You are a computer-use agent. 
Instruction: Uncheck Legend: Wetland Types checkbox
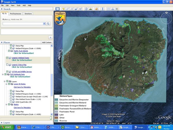7,58
